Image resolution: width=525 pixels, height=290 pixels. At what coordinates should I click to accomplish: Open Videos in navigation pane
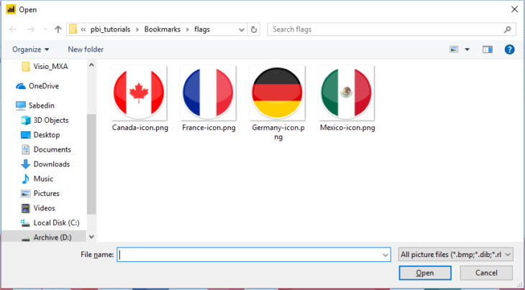point(38,208)
